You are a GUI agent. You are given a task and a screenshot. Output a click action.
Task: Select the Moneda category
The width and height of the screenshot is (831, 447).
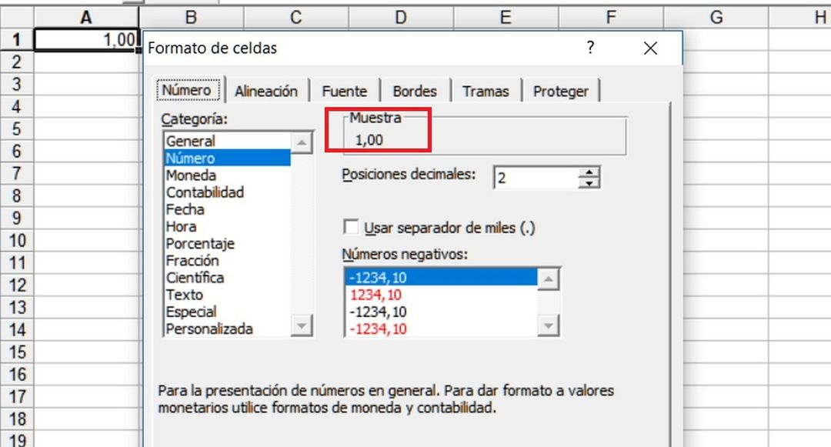[x=191, y=175]
